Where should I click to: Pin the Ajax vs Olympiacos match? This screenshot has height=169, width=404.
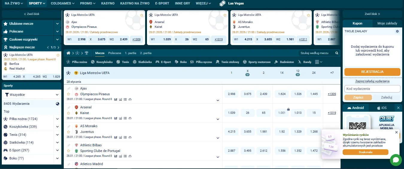tap(69, 89)
